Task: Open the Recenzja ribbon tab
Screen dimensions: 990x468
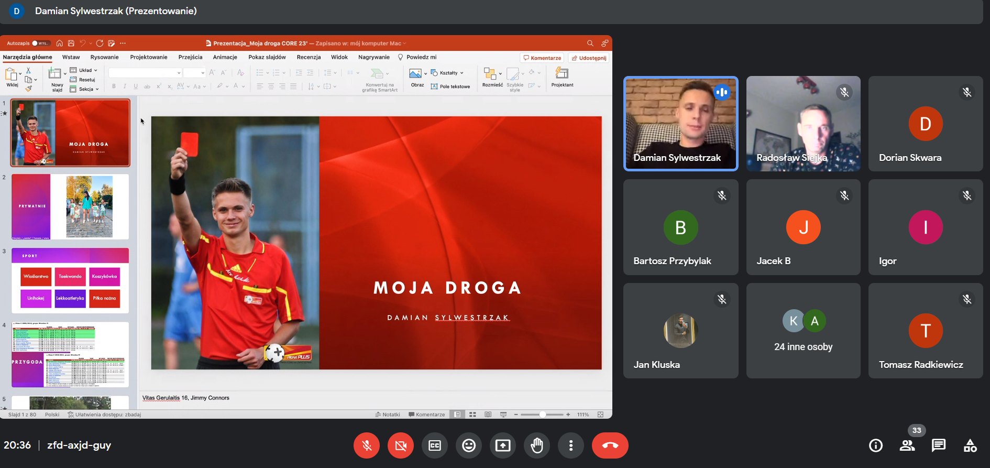Action: coord(309,57)
